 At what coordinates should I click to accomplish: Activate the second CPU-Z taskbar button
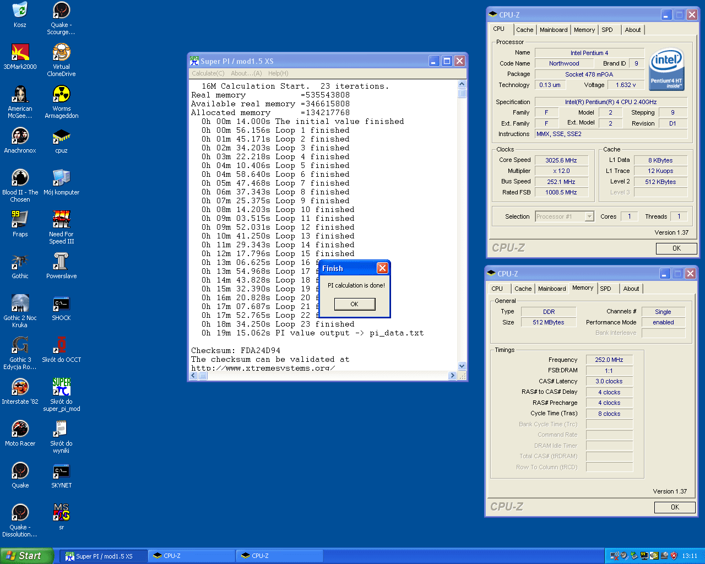tap(280, 556)
